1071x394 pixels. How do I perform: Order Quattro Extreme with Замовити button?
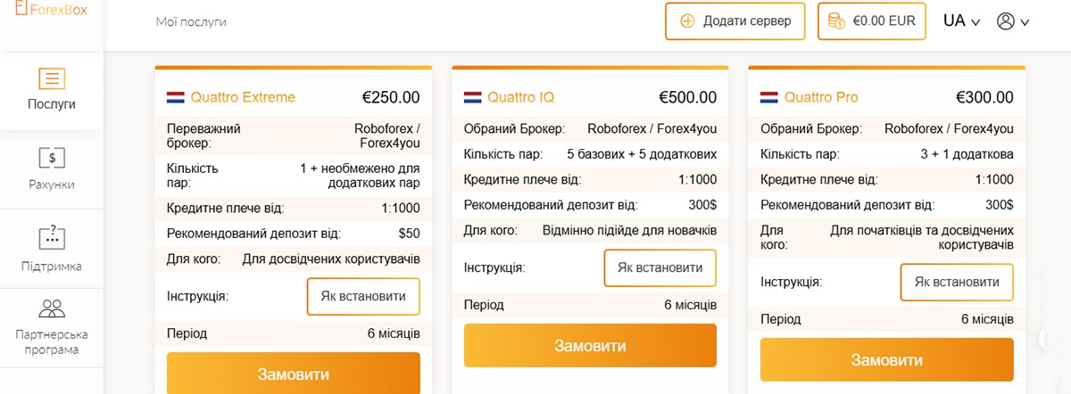coord(293,373)
